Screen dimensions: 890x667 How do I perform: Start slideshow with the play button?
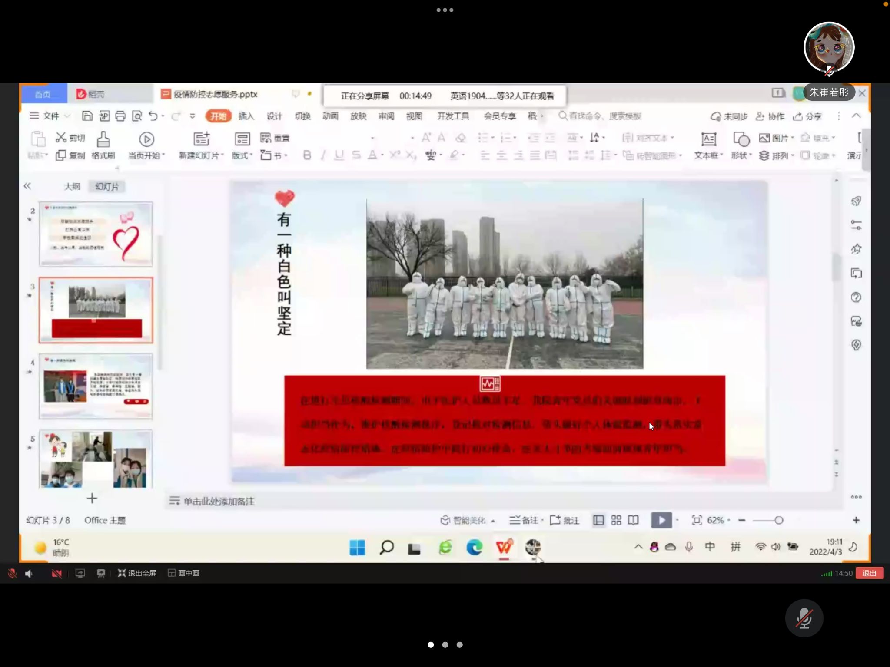pyautogui.click(x=661, y=520)
